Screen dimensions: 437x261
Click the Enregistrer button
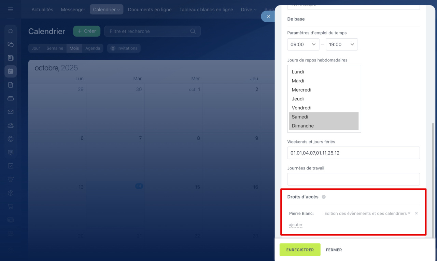tap(300, 250)
